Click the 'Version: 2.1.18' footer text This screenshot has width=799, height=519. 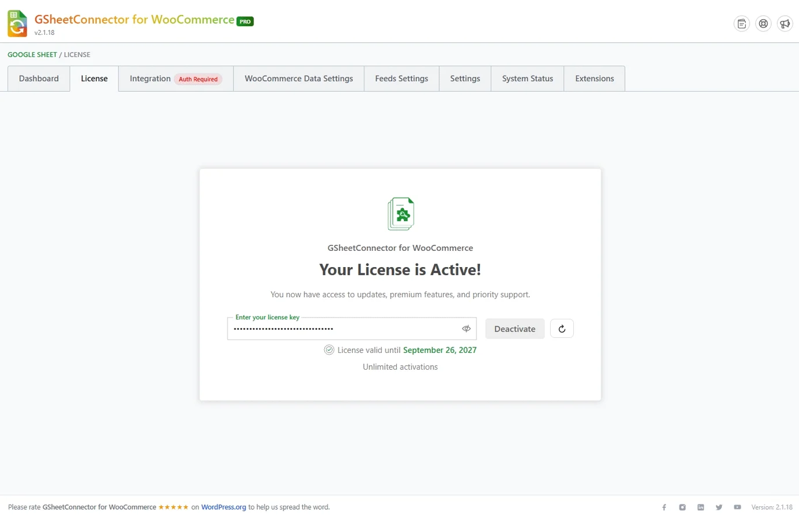(x=772, y=507)
